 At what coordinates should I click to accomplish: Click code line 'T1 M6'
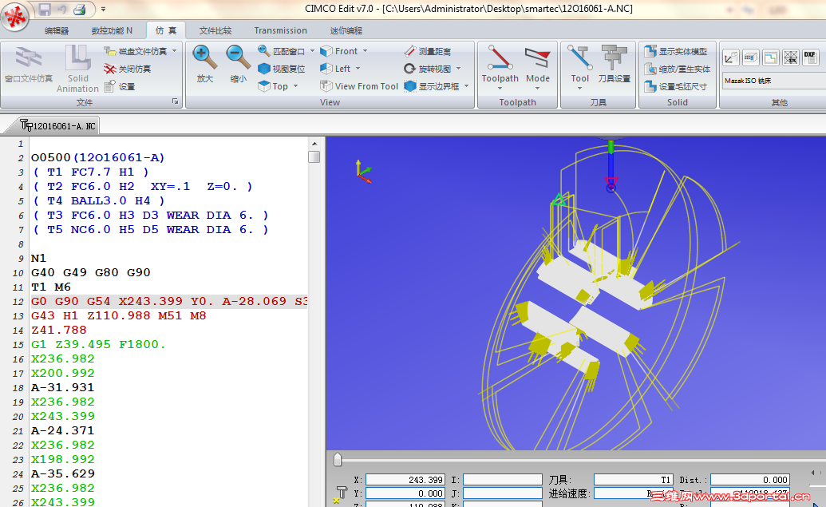pyautogui.click(x=50, y=287)
